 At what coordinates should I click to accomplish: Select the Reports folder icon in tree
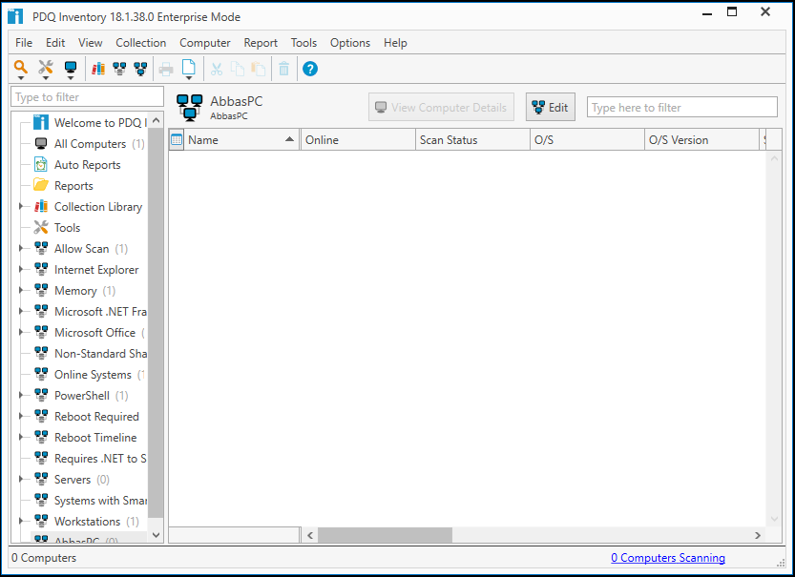[x=41, y=185]
